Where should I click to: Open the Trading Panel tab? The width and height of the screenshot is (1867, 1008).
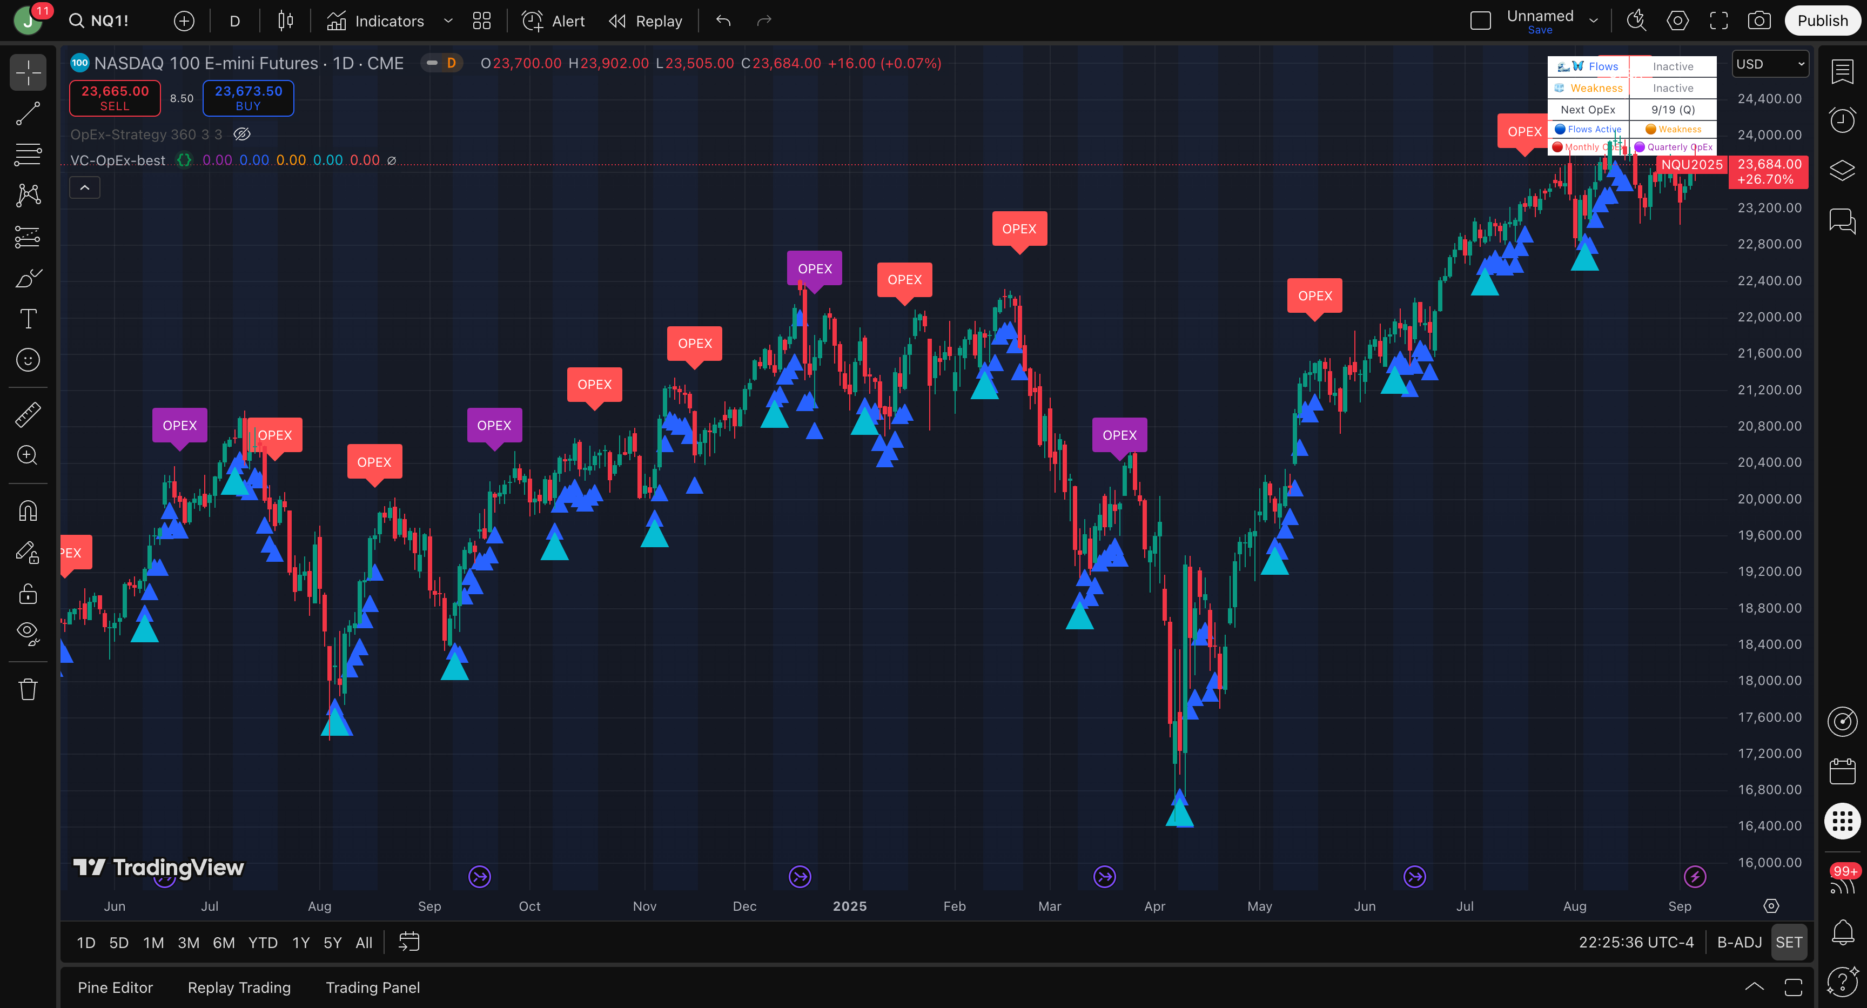[373, 987]
